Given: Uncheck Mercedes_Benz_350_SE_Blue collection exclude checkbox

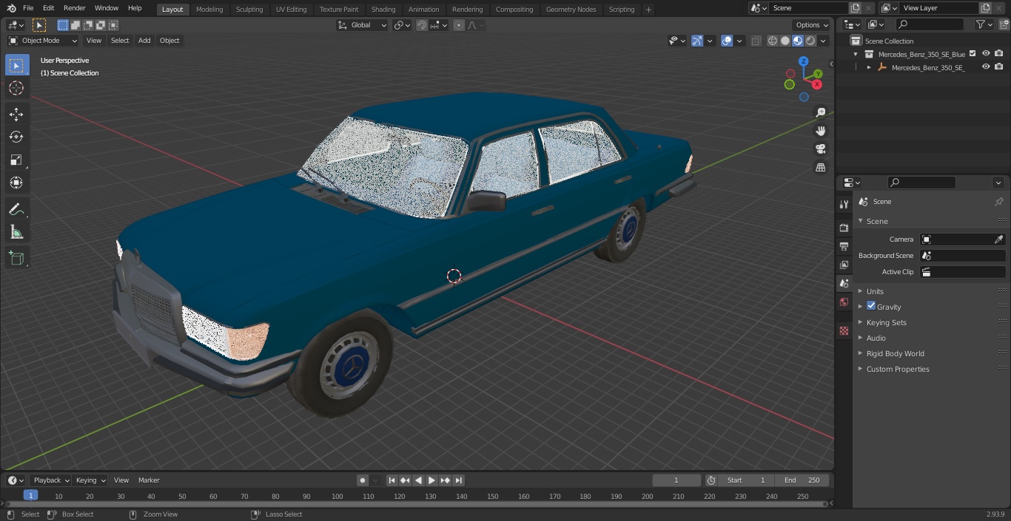Looking at the screenshot, I should 973,54.
